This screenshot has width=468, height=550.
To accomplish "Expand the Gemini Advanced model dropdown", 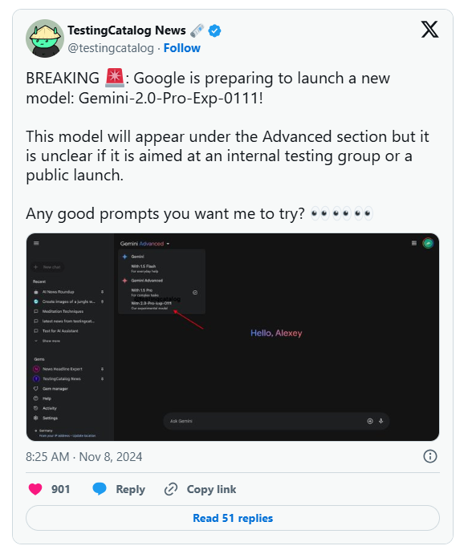I will click(144, 244).
